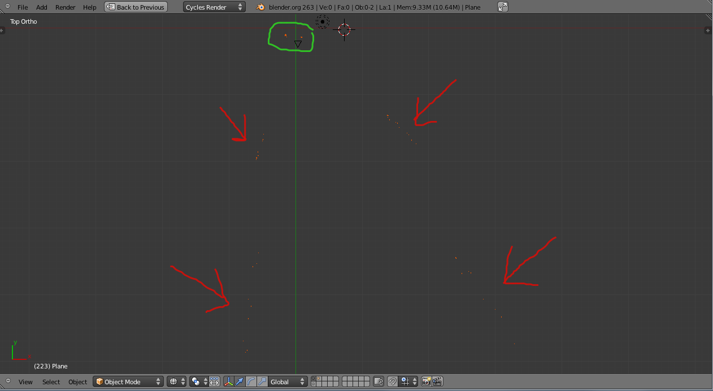Open the Object Mode dropdown
713x391 pixels.
[128, 381]
